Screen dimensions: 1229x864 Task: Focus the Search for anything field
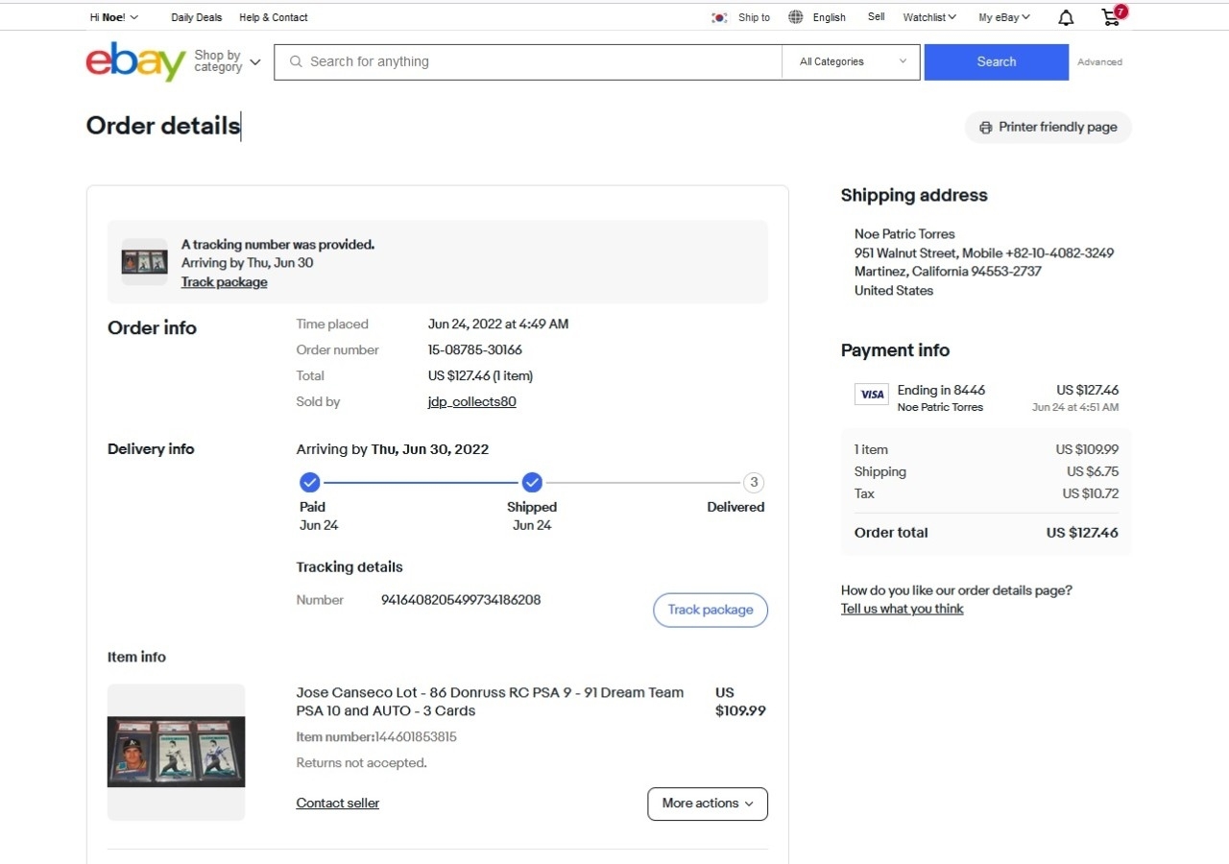tap(528, 61)
